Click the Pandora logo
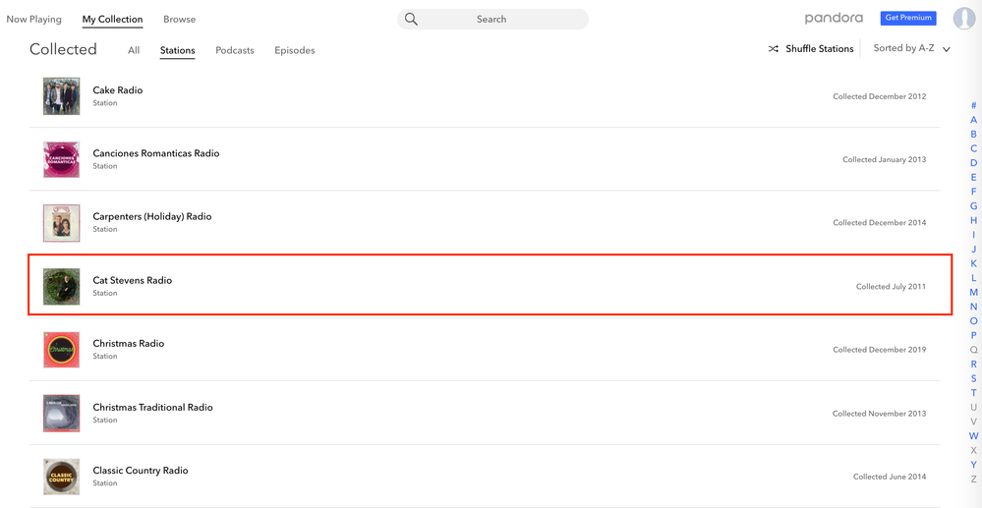 tap(834, 18)
